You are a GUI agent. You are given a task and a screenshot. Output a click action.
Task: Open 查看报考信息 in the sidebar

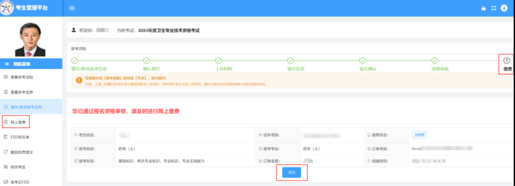tap(21, 92)
